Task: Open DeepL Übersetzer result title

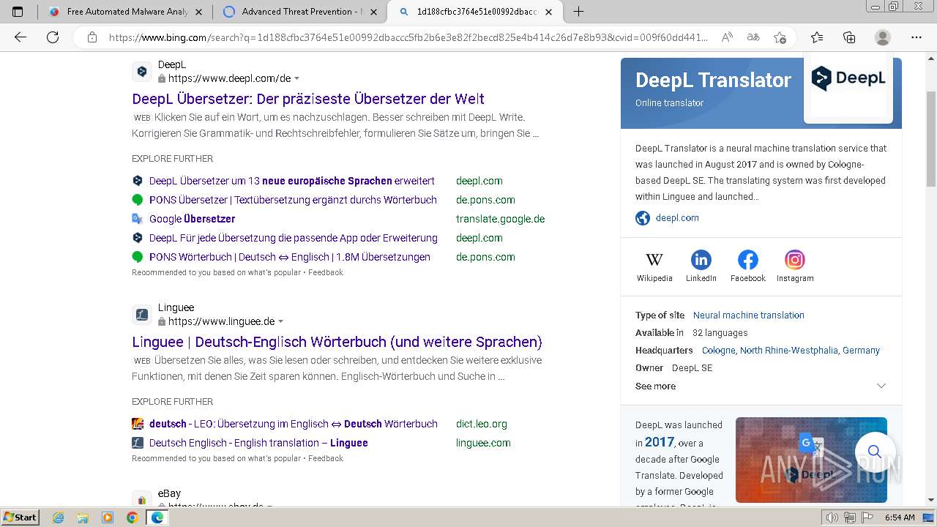Action: pyautogui.click(x=308, y=99)
